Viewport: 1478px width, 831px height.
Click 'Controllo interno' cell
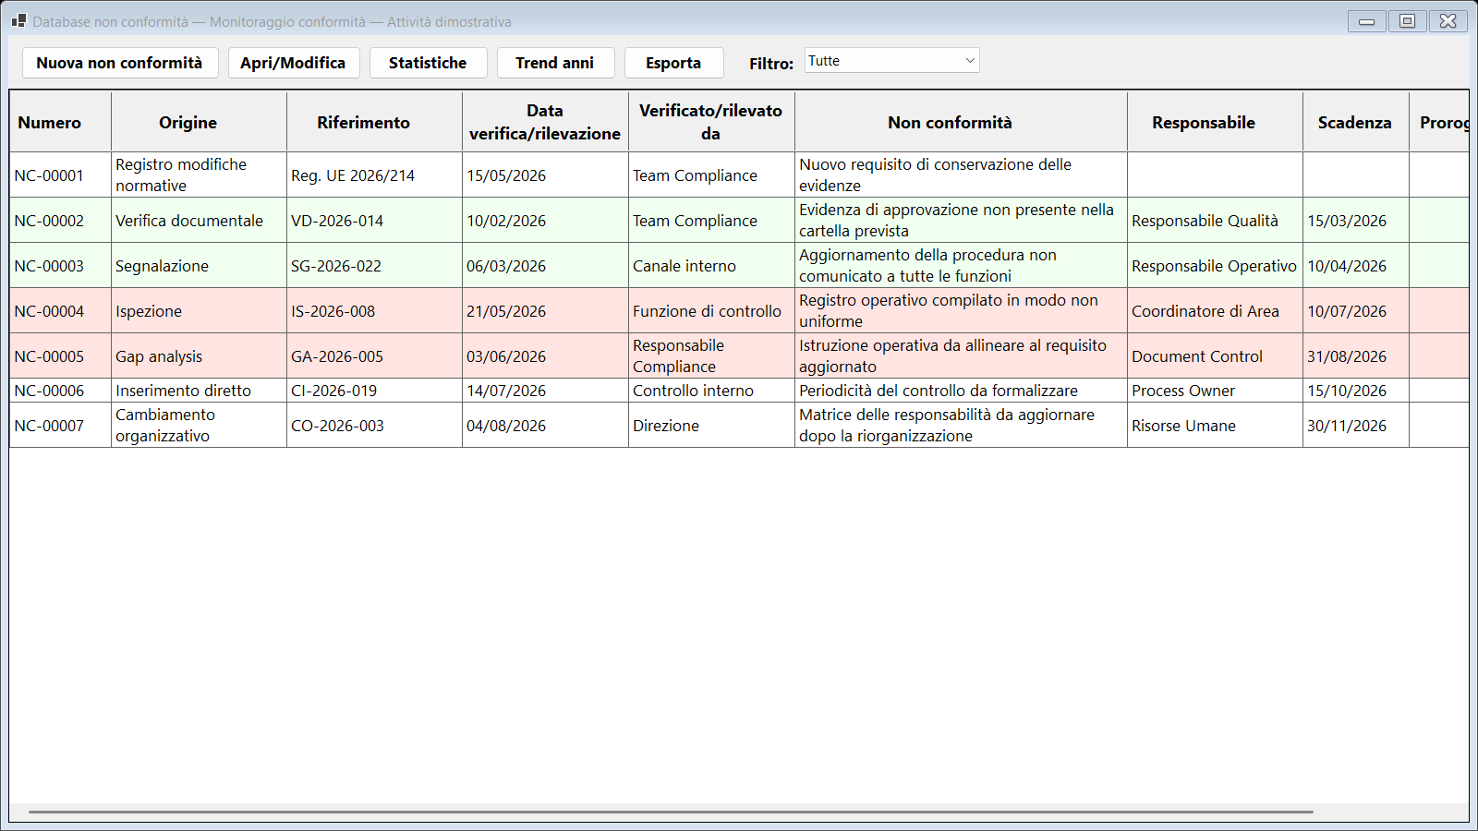(x=711, y=391)
